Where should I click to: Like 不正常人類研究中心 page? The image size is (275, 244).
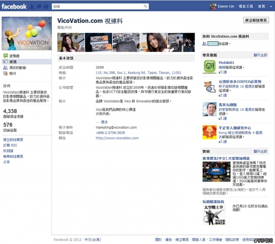223,142
